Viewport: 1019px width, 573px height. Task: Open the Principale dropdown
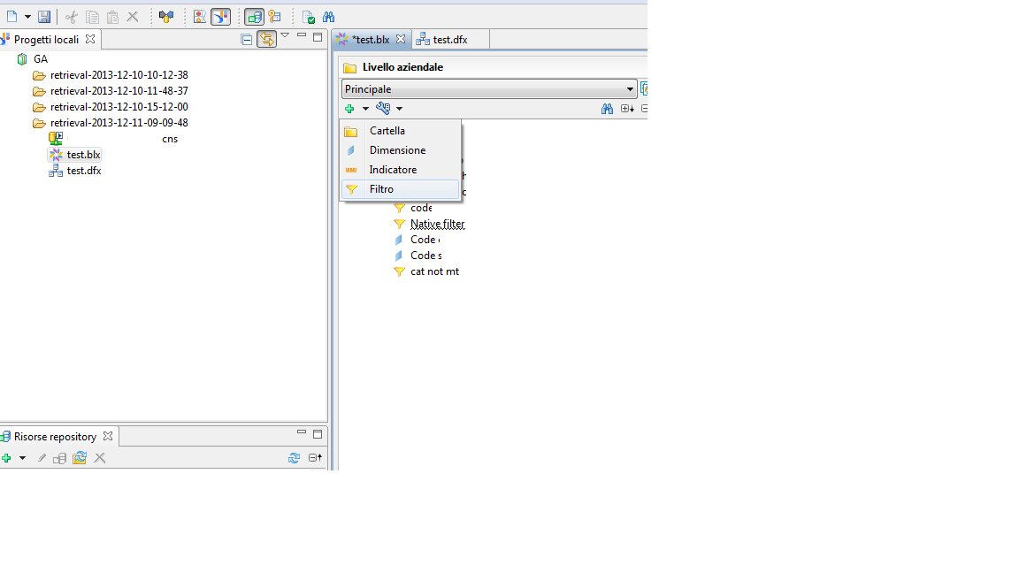point(630,88)
